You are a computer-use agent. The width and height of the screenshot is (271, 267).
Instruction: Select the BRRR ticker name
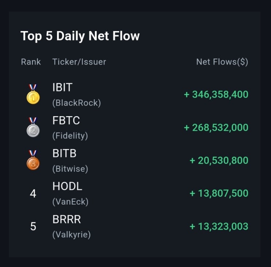[x=66, y=219]
